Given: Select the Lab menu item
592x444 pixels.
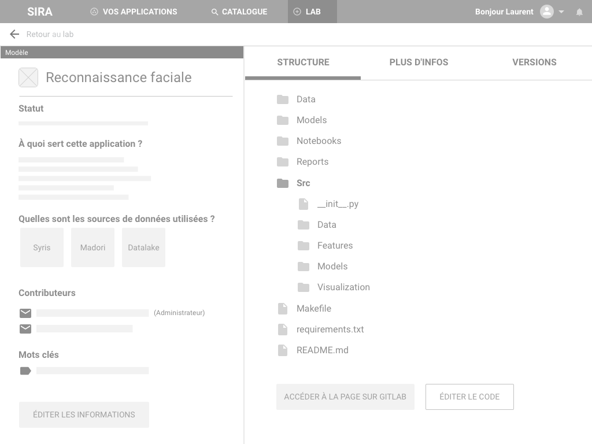Looking at the screenshot, I should pyautogui.click(x=312, y=12).
